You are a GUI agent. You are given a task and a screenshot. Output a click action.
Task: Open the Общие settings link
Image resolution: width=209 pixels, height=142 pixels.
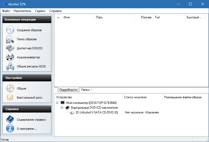[x=22, y=88]
